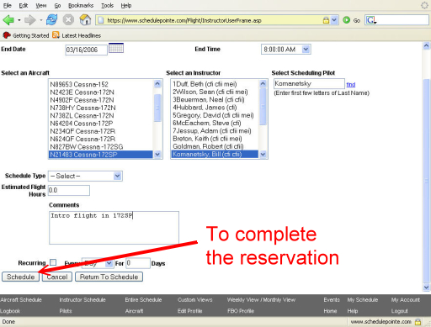Viewport: 431px width, 327px height.
Task: Click the browser Back arrow icon
Action: (x=8, y=20)
